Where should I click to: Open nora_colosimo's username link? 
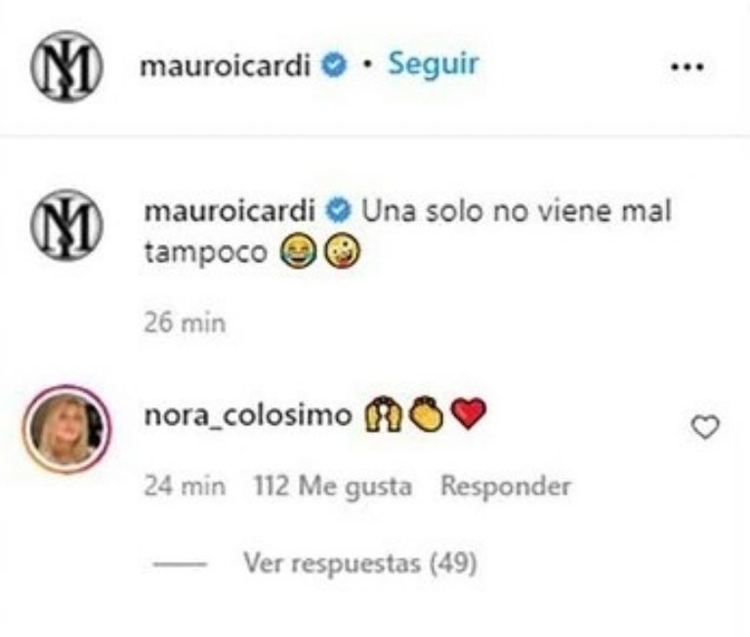tap(248, 415)
